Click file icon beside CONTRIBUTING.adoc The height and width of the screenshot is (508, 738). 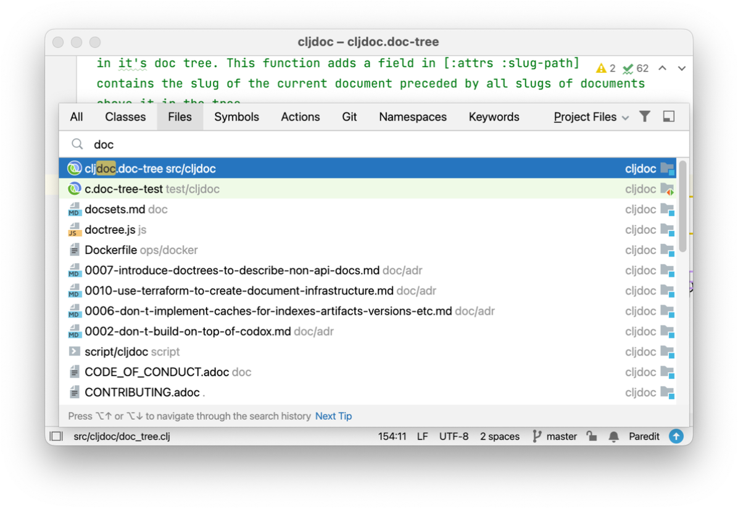pos(75,392)
